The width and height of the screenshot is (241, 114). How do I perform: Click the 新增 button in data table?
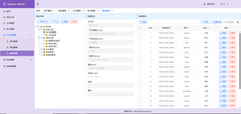pos(205,22)
